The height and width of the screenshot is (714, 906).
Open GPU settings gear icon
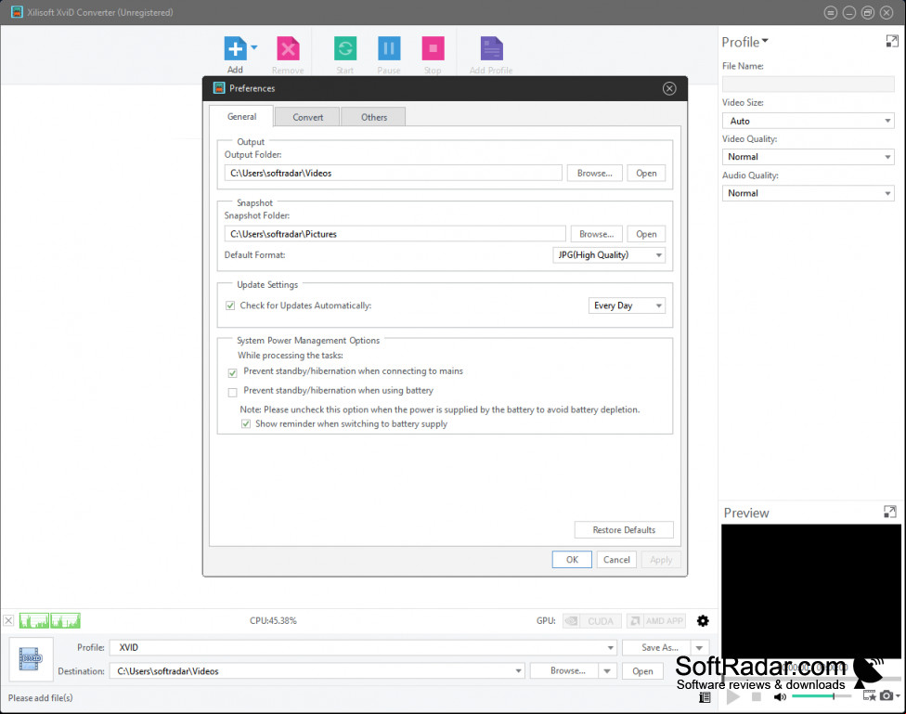click(703, 621)
